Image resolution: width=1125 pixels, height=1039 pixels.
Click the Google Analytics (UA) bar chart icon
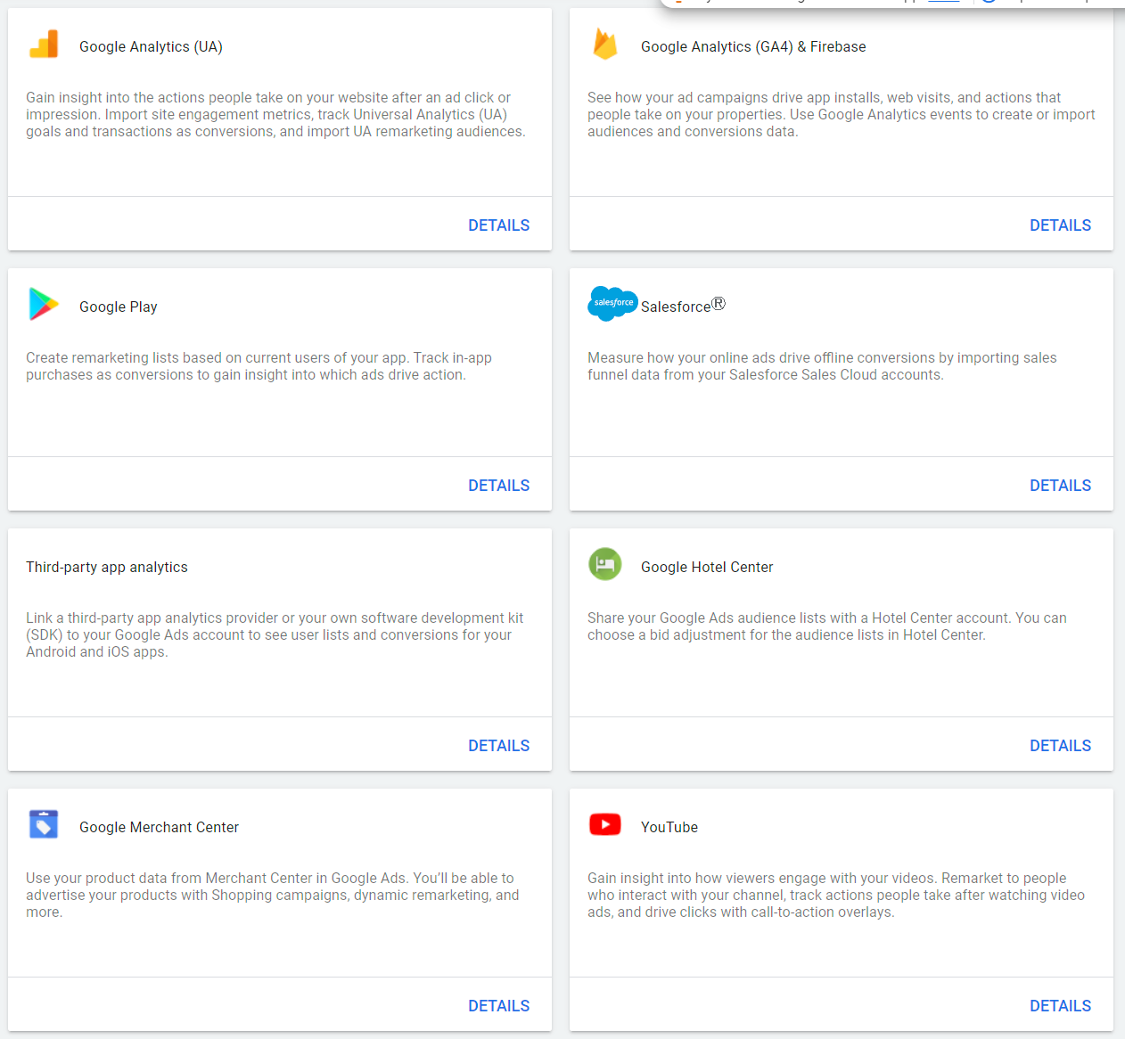click(x=43, y=43)
